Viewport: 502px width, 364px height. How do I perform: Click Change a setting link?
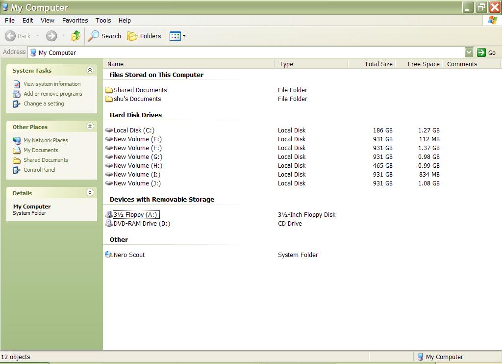(x=44, y=104)
